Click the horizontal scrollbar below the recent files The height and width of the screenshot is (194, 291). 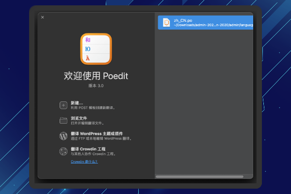[x=204, y=176]
